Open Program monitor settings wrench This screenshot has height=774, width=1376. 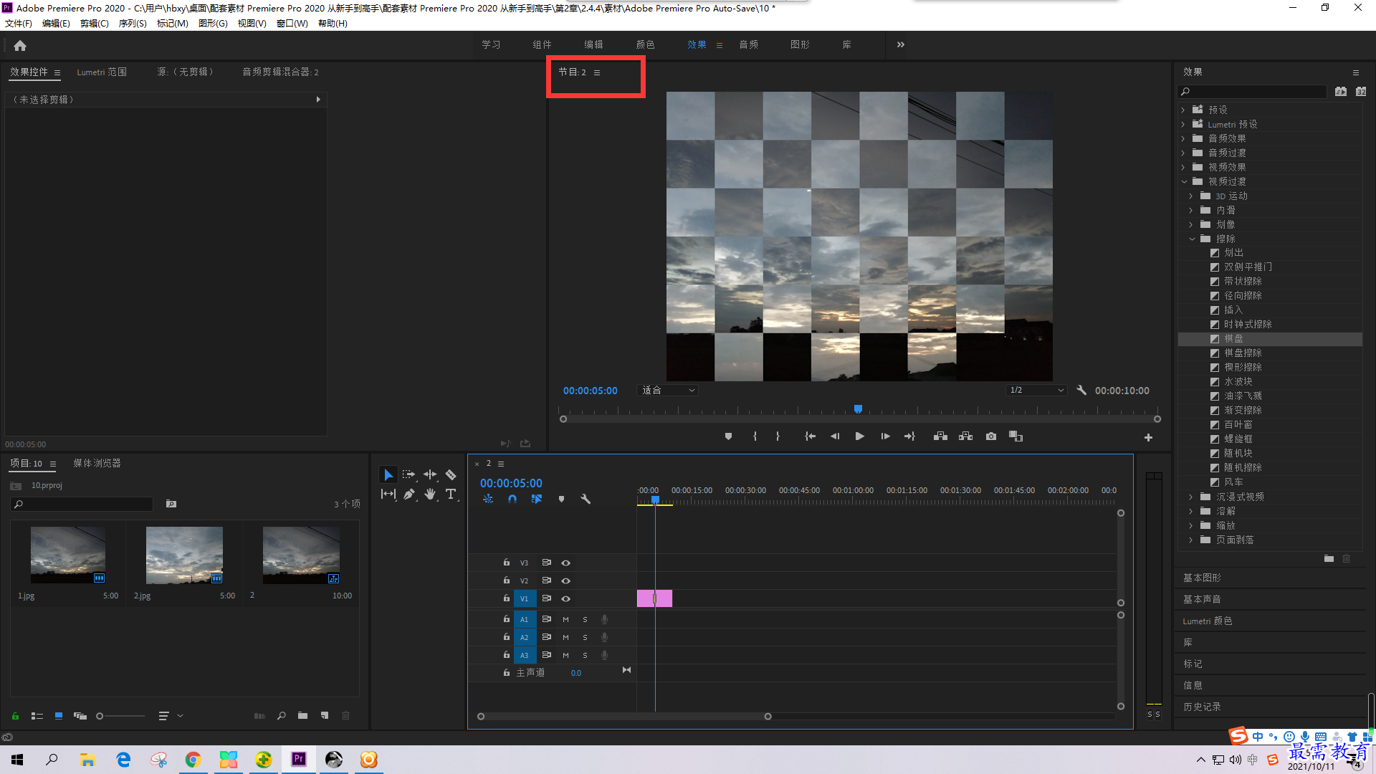(x=1081, y=390)
